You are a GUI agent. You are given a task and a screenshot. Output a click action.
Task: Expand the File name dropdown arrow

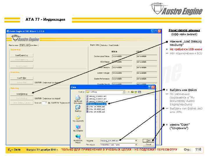136,140
